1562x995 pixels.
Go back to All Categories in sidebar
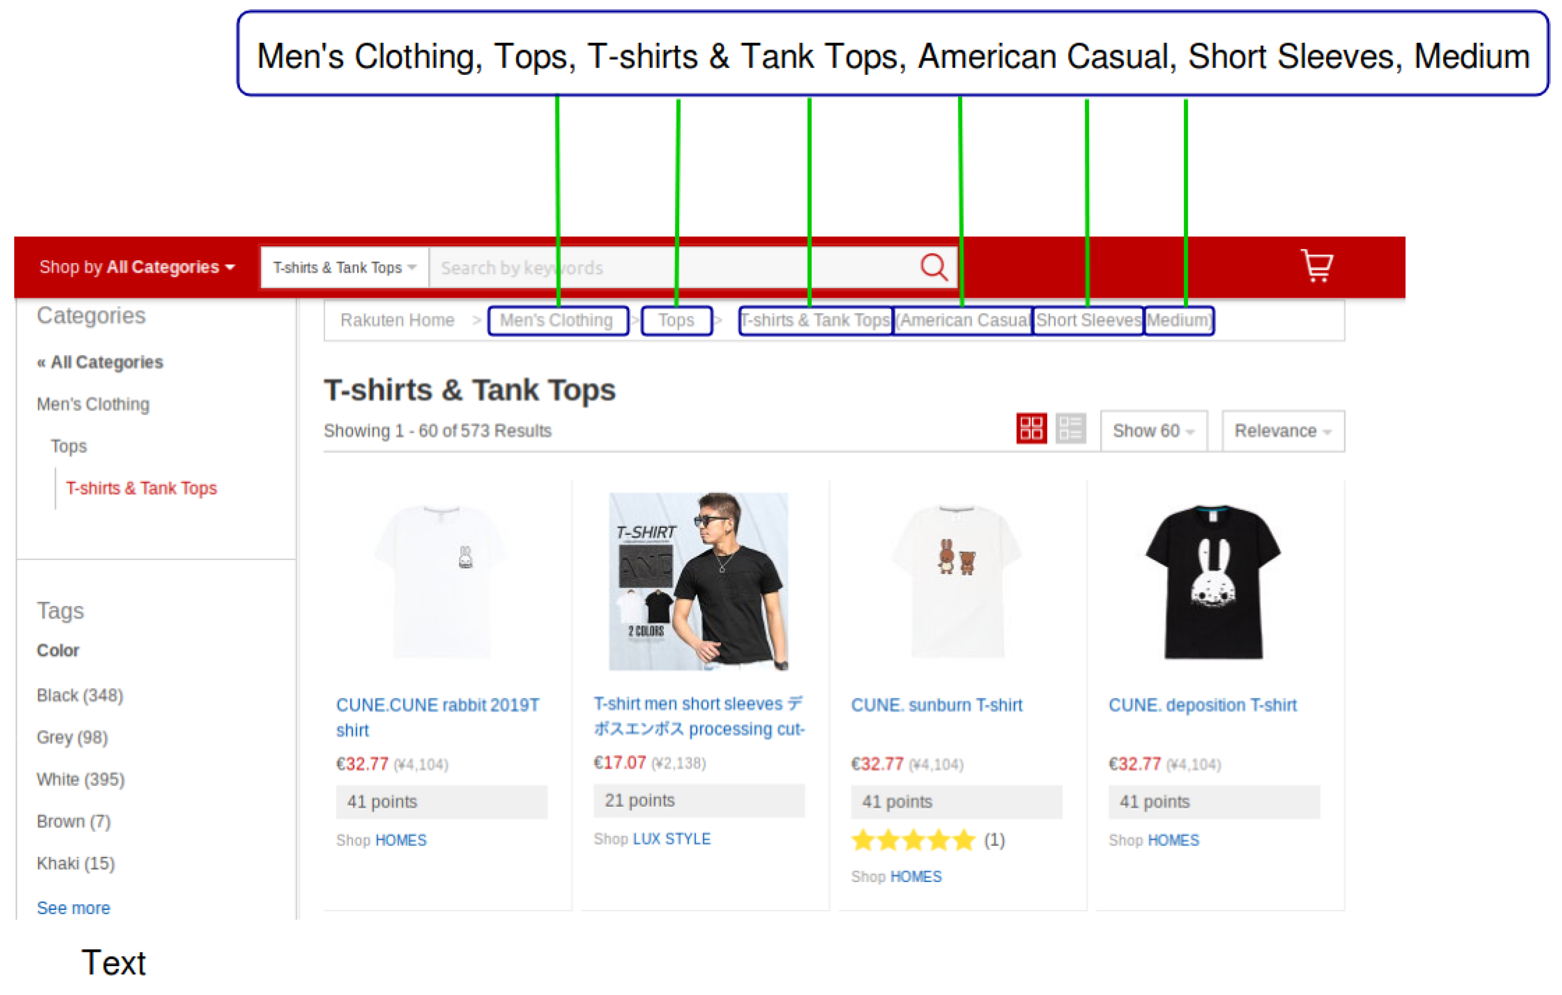point(100,362)
